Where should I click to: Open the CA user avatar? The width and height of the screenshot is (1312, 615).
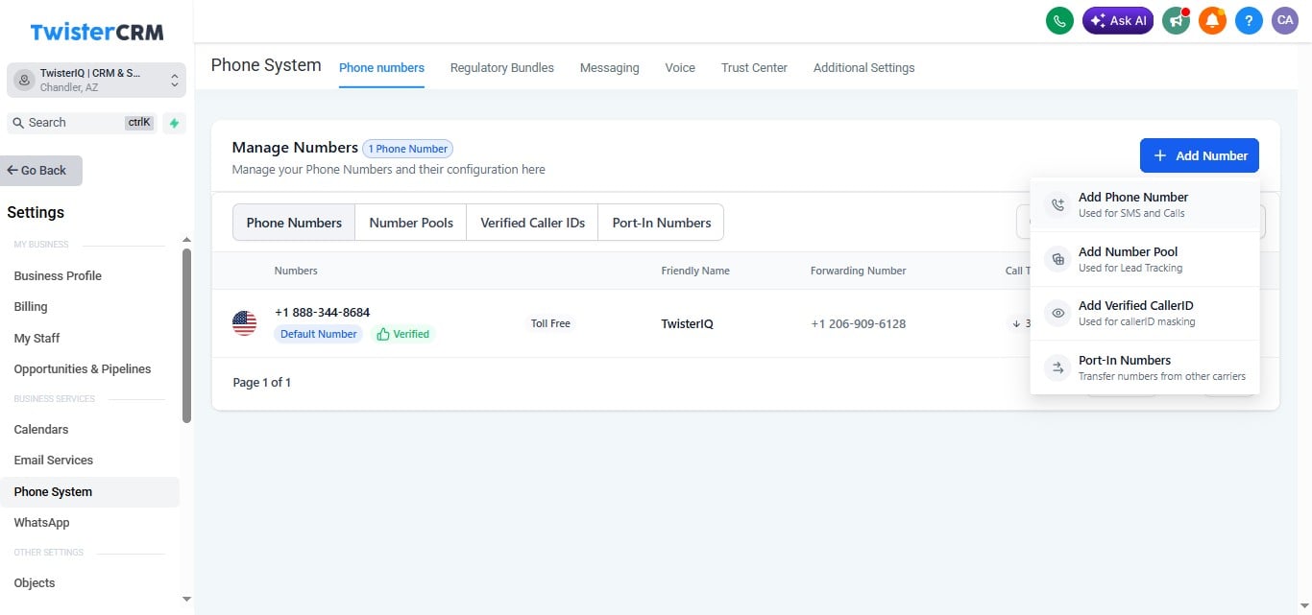coord(1285,20)
